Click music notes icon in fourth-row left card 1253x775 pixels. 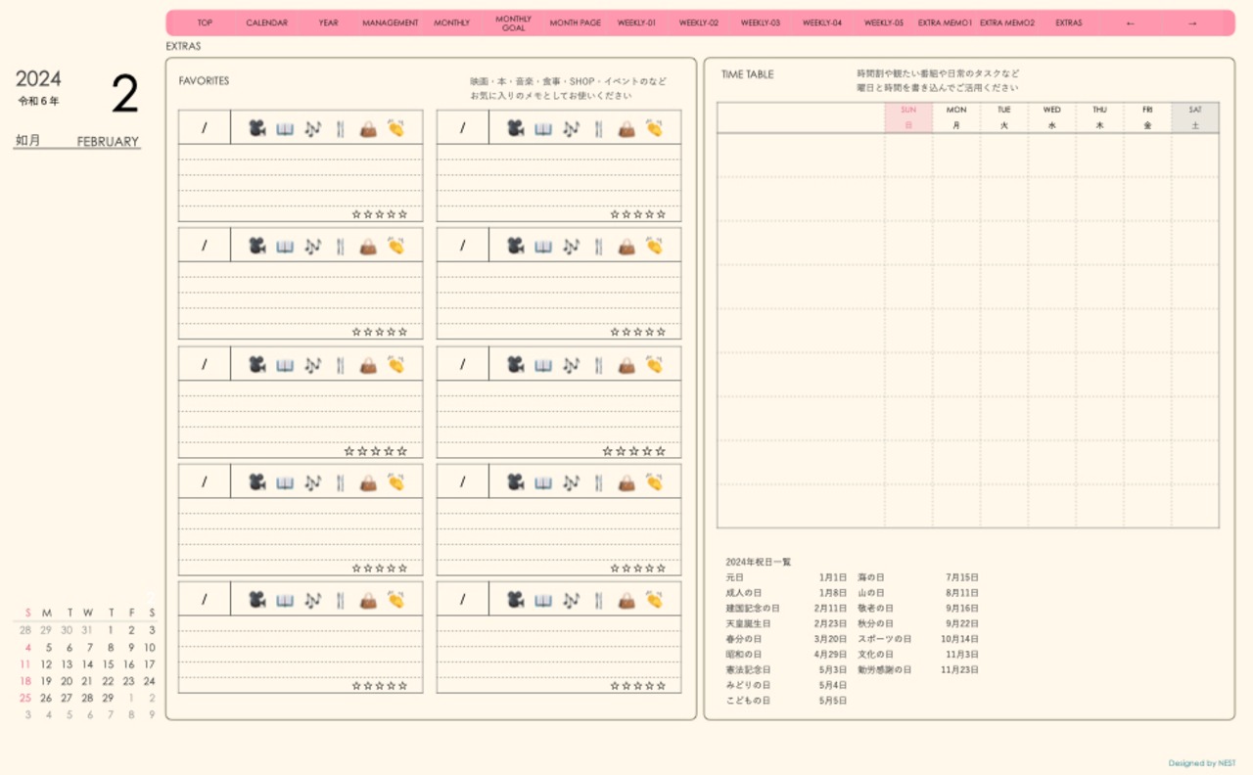312,481
